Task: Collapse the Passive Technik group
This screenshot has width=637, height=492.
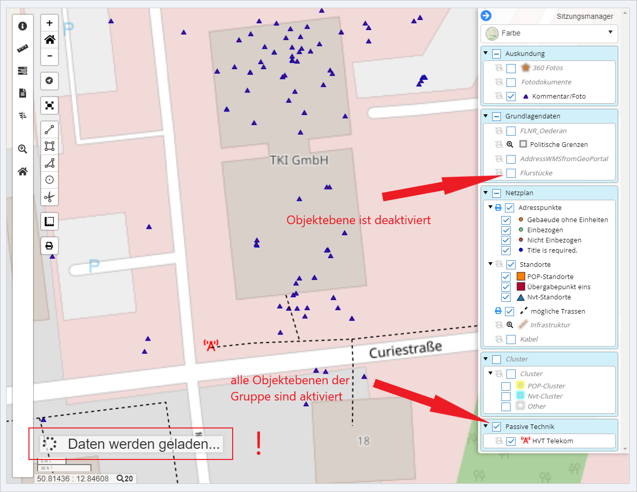Action: click(486, 426)
